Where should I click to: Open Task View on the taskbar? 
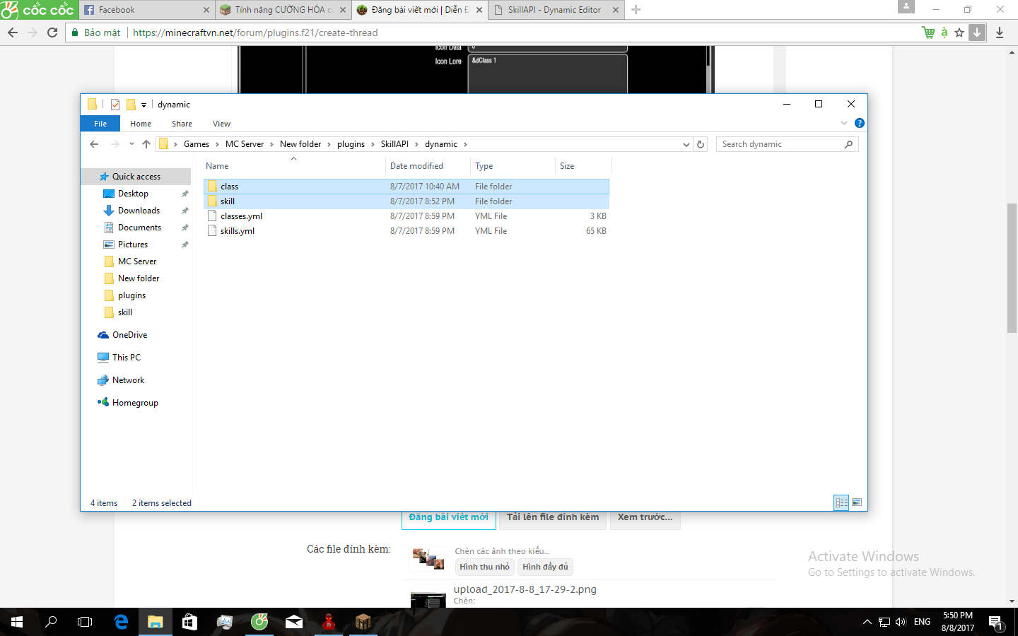85,622
